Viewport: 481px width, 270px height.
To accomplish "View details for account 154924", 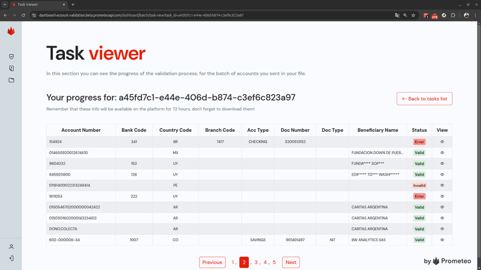I will pyautogui.click(x=442, y=142).
